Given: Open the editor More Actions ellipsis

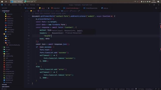Looking at the screenshot, I should pyautogui.click(x=159, y=8).
